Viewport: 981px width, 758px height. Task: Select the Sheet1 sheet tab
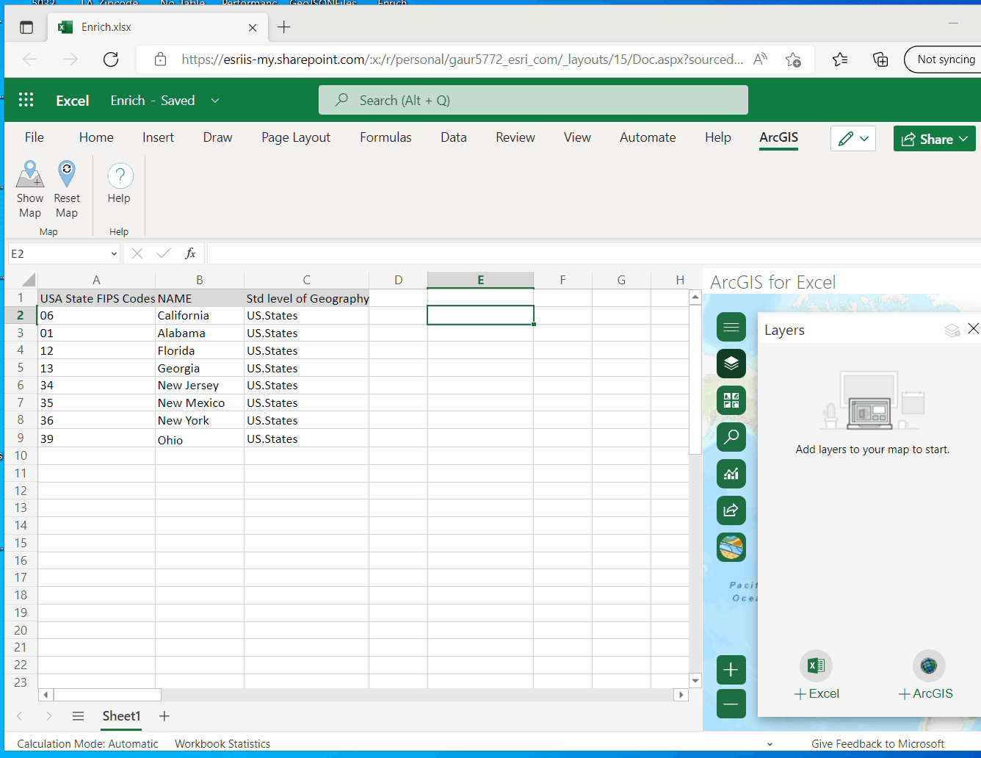pos(121,716)
